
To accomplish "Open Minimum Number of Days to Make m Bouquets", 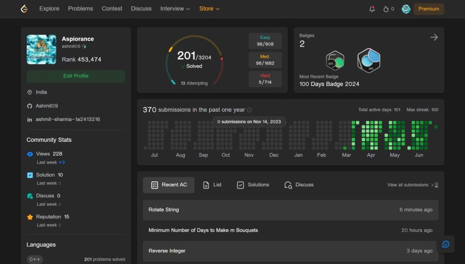I will coord(291,230).
